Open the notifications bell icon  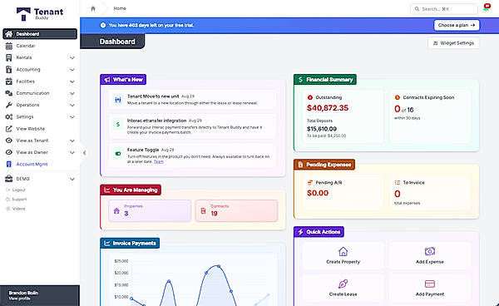(487, 7)
